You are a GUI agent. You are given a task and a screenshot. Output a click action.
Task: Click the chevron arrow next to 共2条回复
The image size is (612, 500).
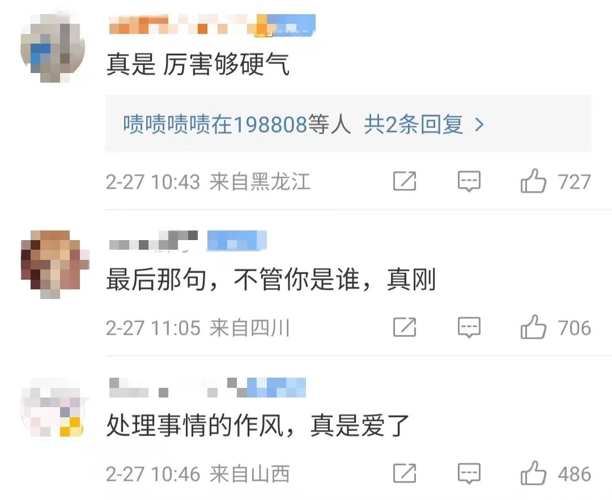click(479, 125)
